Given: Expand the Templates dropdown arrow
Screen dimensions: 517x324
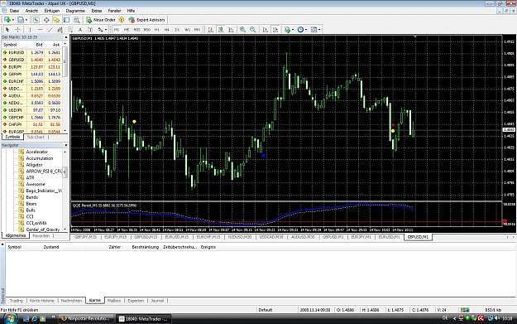Looking at the screenshot, I should click(x=319, y=30).
